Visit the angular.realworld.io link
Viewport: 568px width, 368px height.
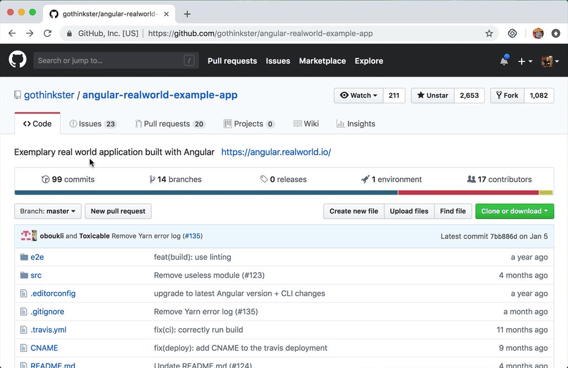[276, 152]
